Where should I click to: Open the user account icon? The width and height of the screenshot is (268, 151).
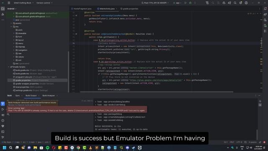tap(246, 3)
